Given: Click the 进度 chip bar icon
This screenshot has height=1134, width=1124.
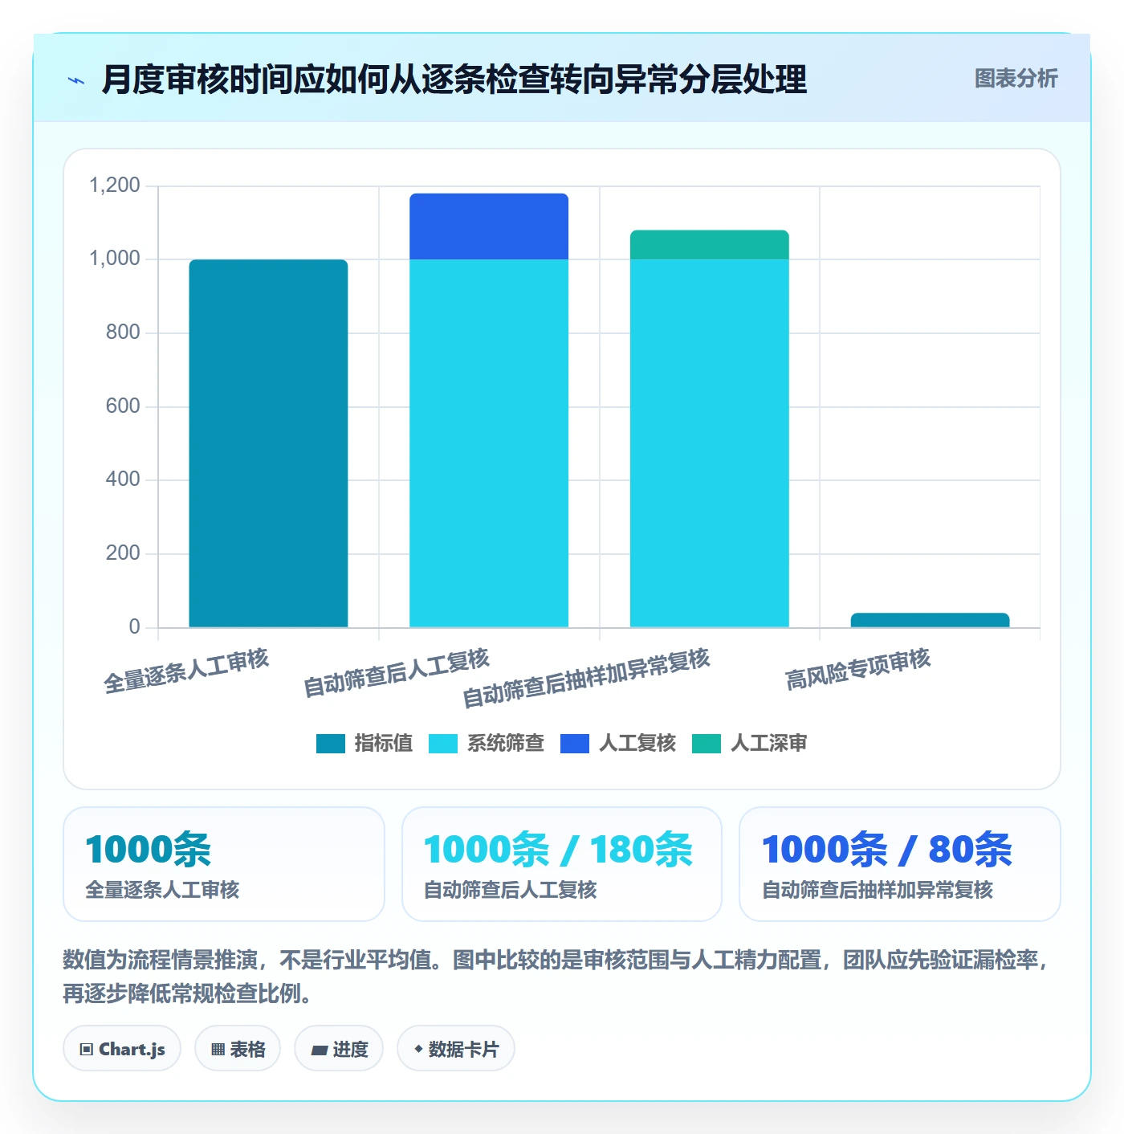Looking at the screenshot, I should [319, 1050].
